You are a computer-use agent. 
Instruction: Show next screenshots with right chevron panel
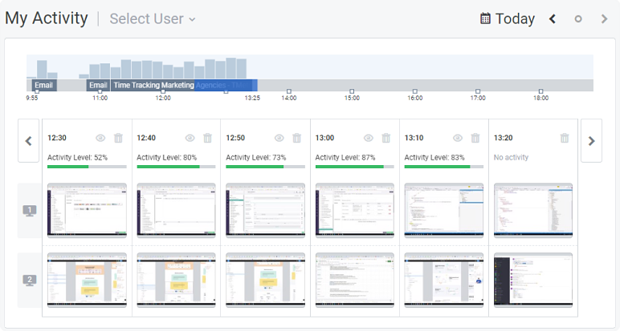point(592,141)
